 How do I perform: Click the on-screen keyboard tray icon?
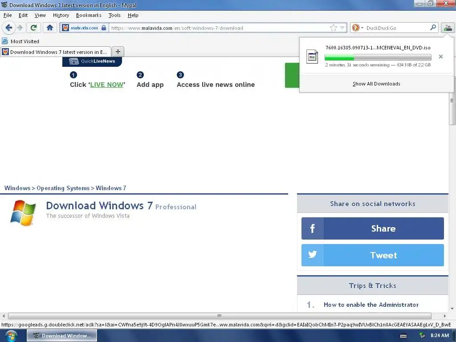pyautogui.click(x=403, y=336)
